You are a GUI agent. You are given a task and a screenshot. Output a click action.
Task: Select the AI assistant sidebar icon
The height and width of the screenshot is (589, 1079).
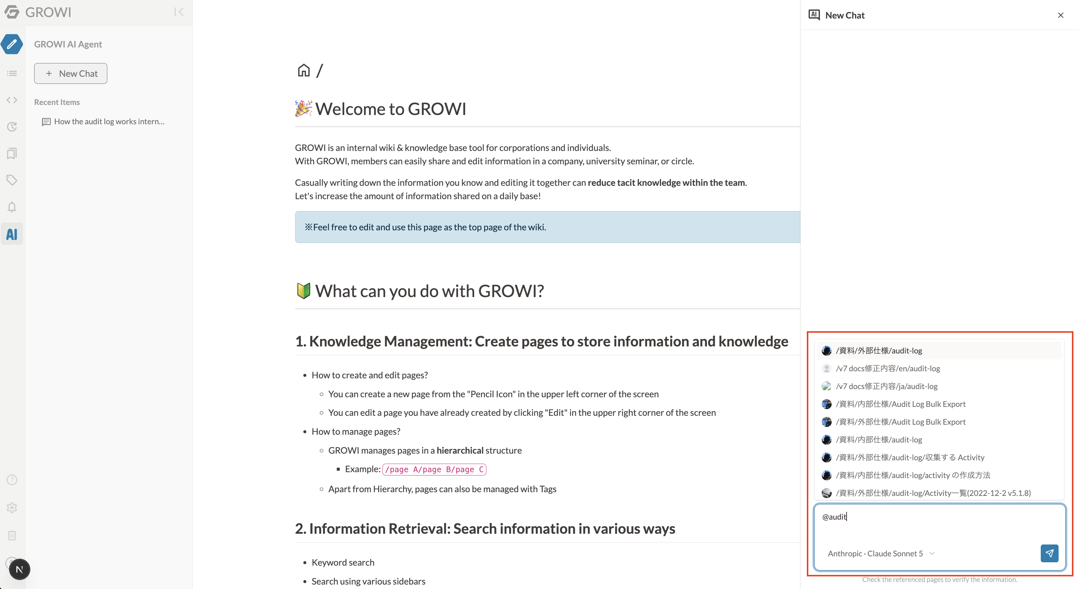click(12, 234)
